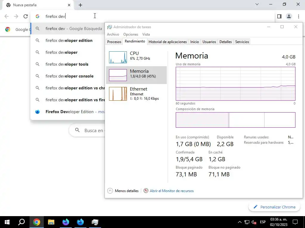
Task: Open Chrome's three-dot menu
Action: [298, 16]
